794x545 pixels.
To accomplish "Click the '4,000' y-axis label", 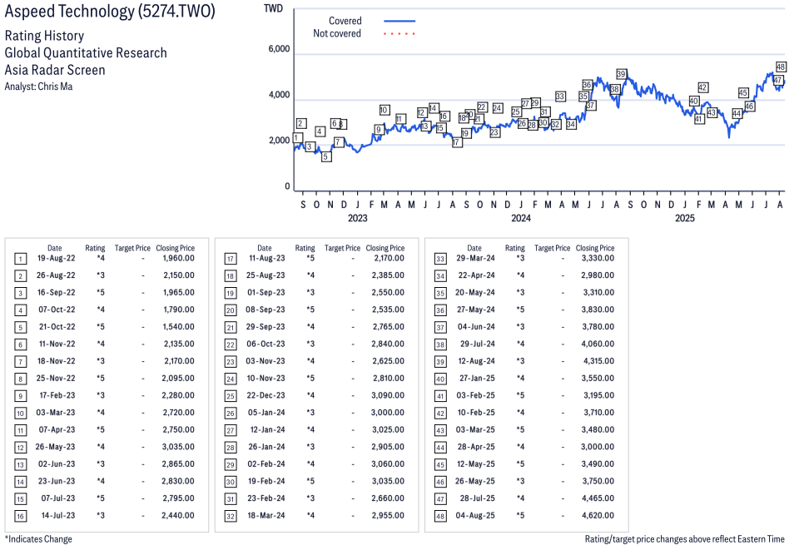I will pyautogui.click(x=279, y=95).
